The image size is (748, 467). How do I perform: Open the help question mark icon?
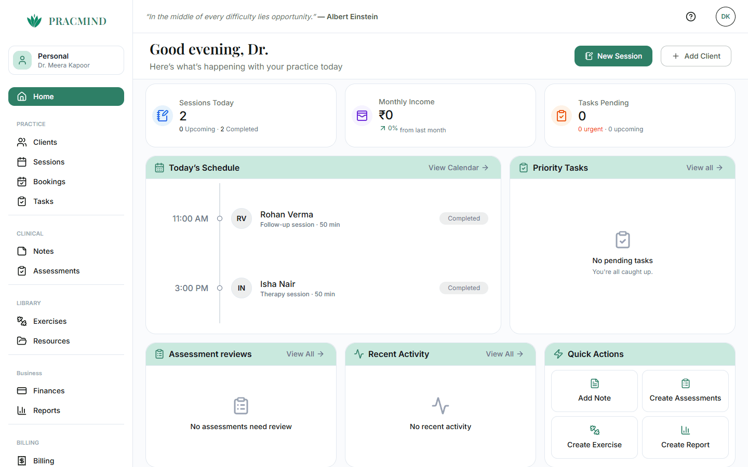(x=691, y=17)
